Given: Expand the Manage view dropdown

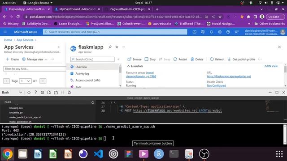Looking at the screenshot, I should [x=35, y=59].
